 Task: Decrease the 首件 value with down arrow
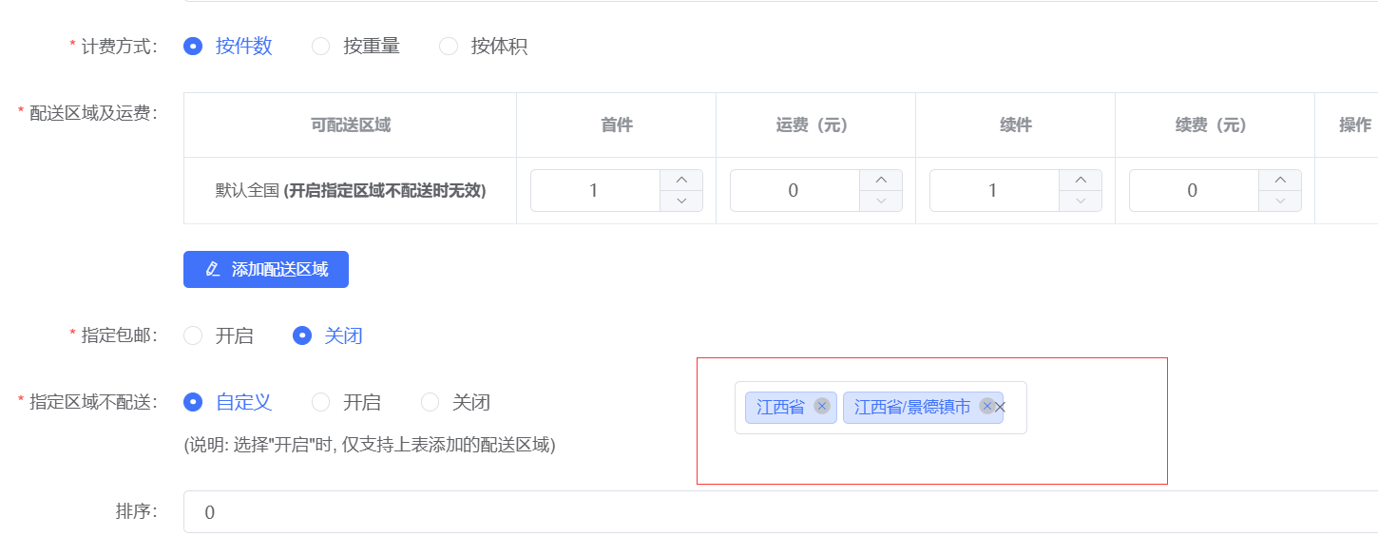[681, 201]
